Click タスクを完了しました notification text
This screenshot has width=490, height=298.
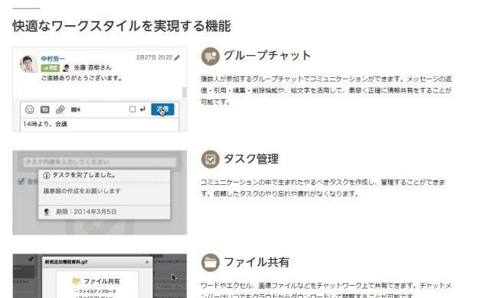coord(84,175)
